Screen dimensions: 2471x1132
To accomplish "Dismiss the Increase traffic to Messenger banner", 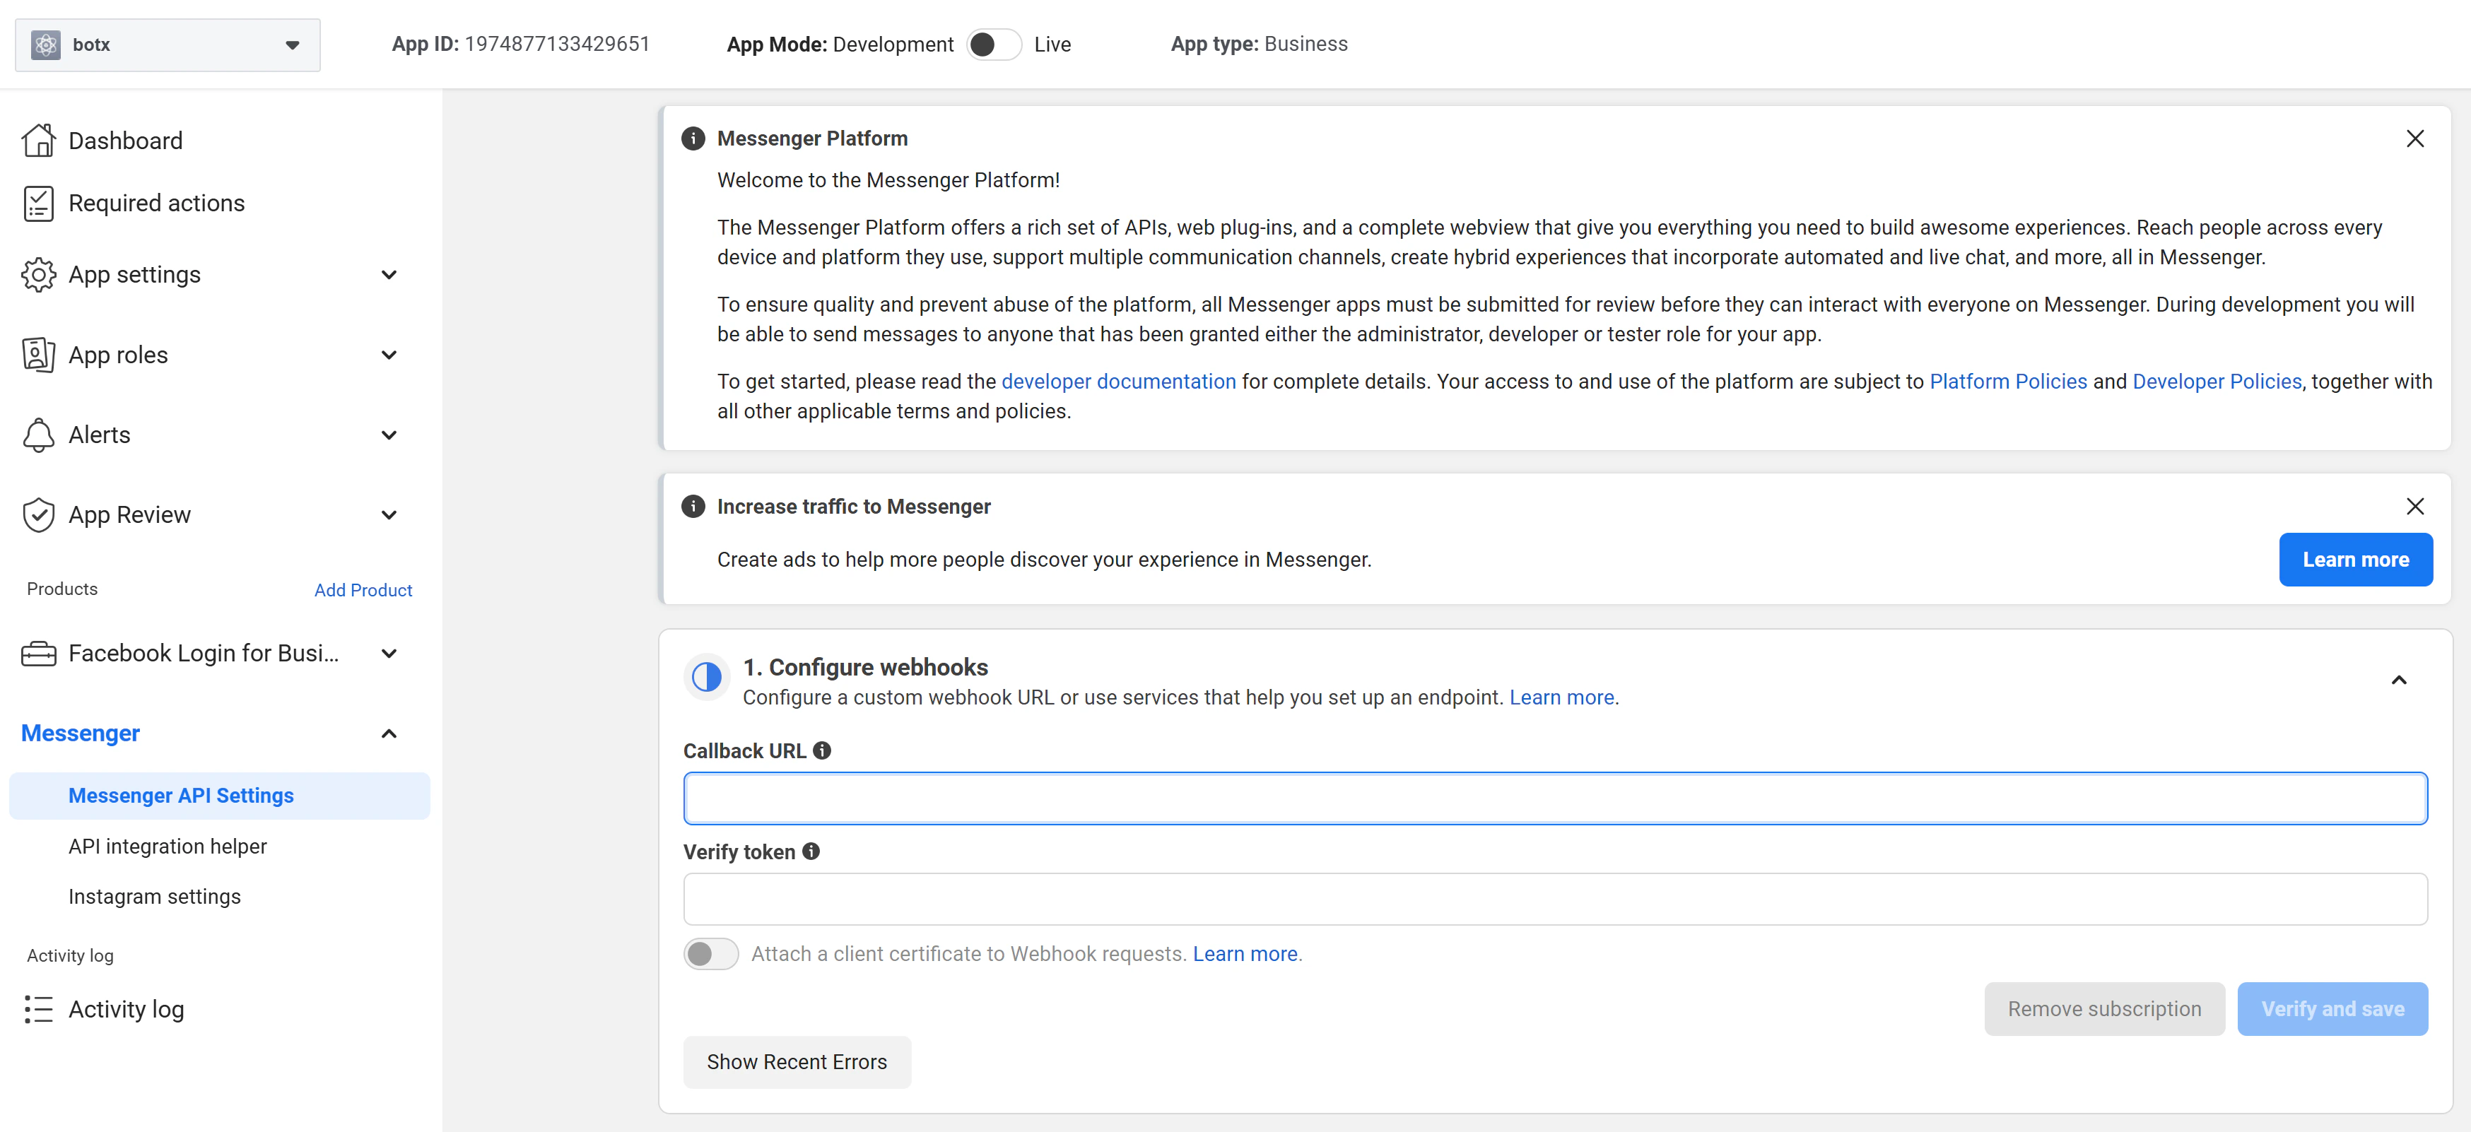I will pyautogui.click(x=2414, y=507).
